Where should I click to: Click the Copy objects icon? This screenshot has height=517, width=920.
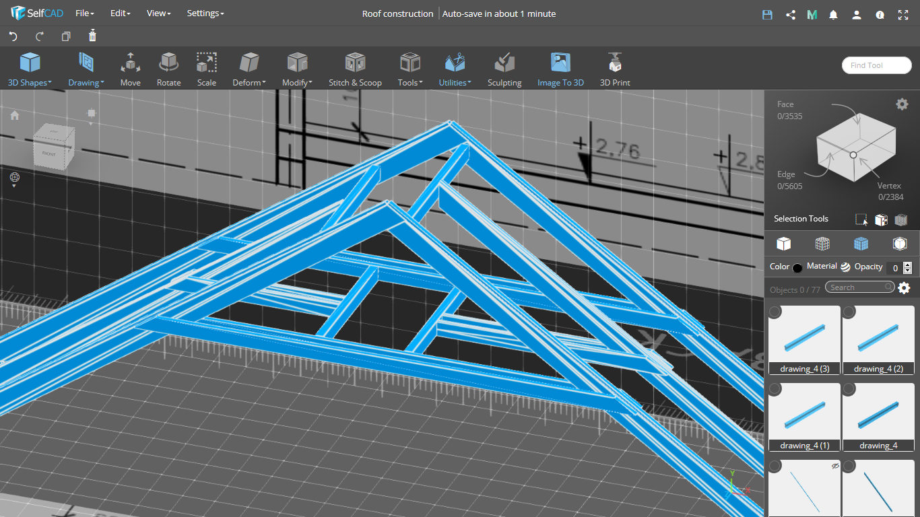[66, 36]
